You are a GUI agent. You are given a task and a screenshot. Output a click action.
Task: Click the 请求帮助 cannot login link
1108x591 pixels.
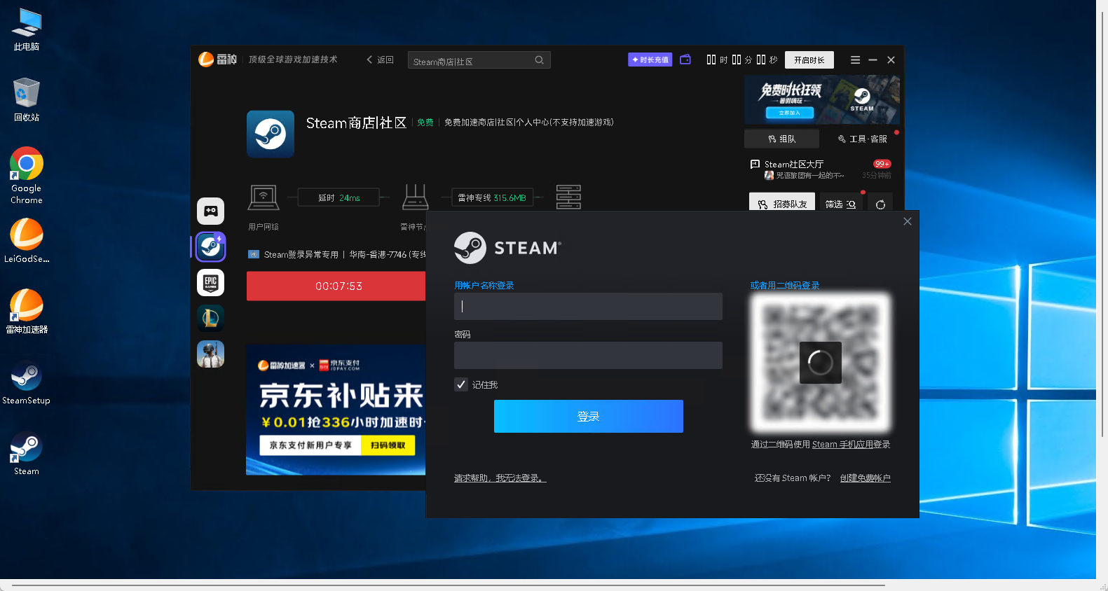[x=500, y=478]
